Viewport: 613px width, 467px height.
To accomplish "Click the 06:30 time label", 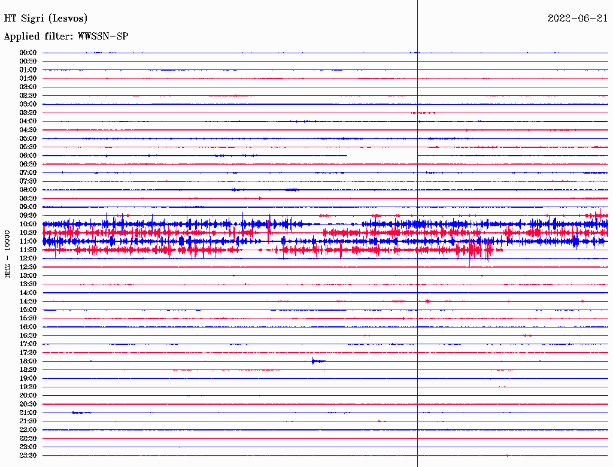I will (x=28, y=164).
